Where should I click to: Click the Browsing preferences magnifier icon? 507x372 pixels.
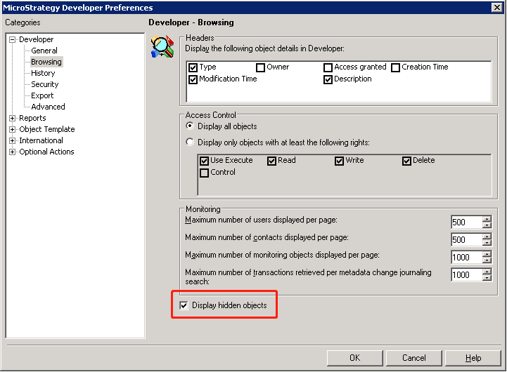coord(162,46)
